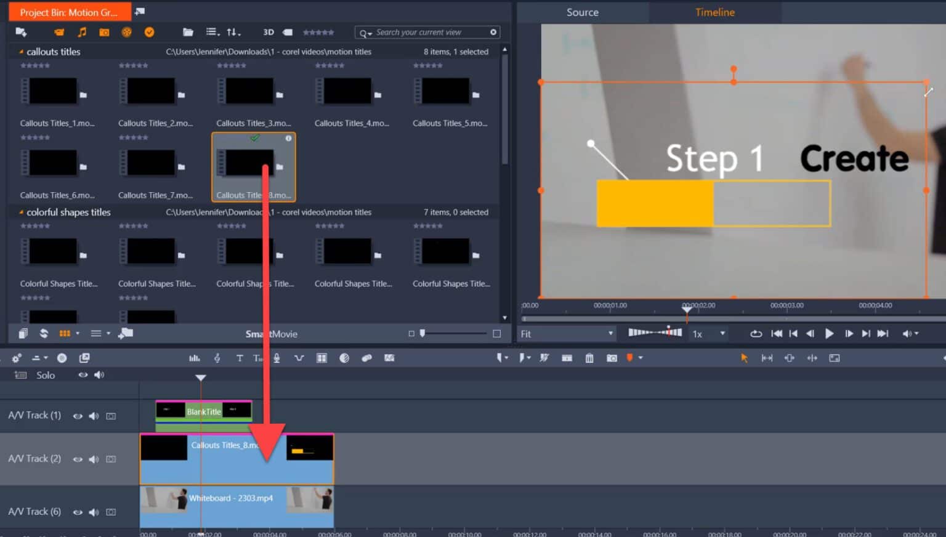Select the Timeline tab
Screen dimensions: 946x537
(714, 12)
